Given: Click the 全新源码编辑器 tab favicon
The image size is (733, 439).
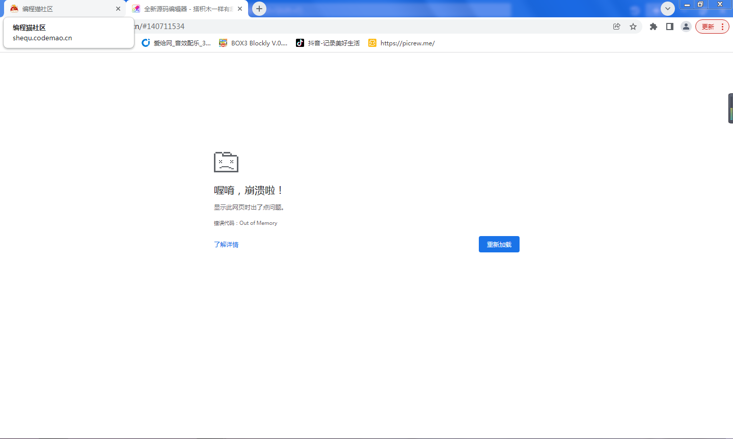Looking at the screenshot, I should click(x=136, y=9).
